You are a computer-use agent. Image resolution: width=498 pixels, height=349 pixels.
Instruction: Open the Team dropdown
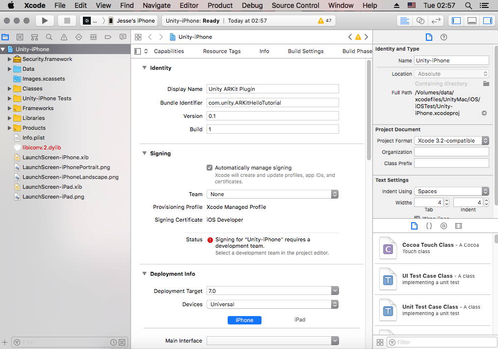pos(272,194)
